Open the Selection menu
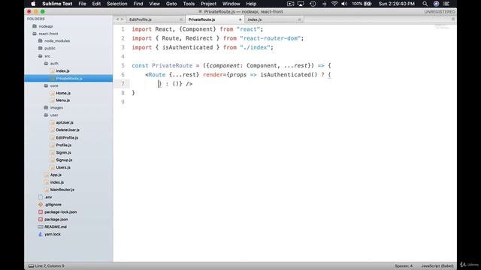481x270 pixels. pos(117,4)
